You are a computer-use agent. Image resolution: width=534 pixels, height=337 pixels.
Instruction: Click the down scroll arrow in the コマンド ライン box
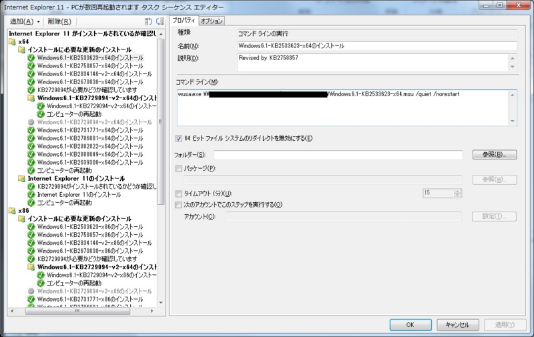coord(512,121)
